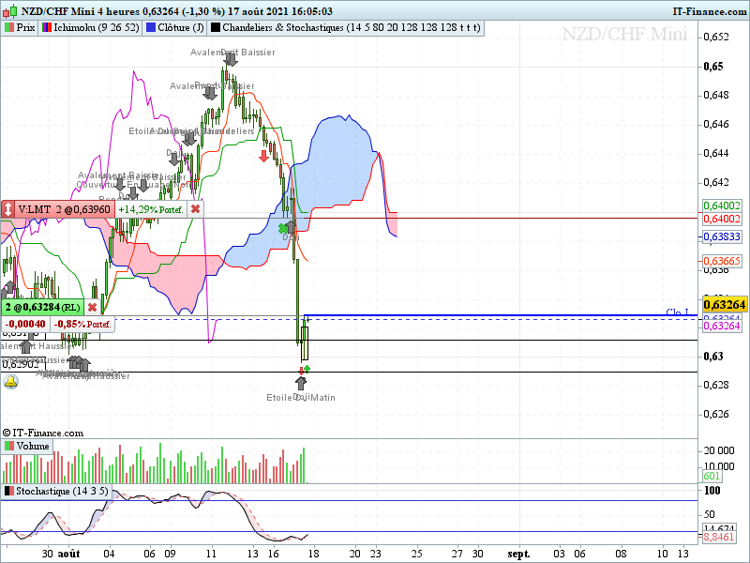The image size is (750, 563).
Task: Open the Prix indicator settings
Action: (20, 28)
